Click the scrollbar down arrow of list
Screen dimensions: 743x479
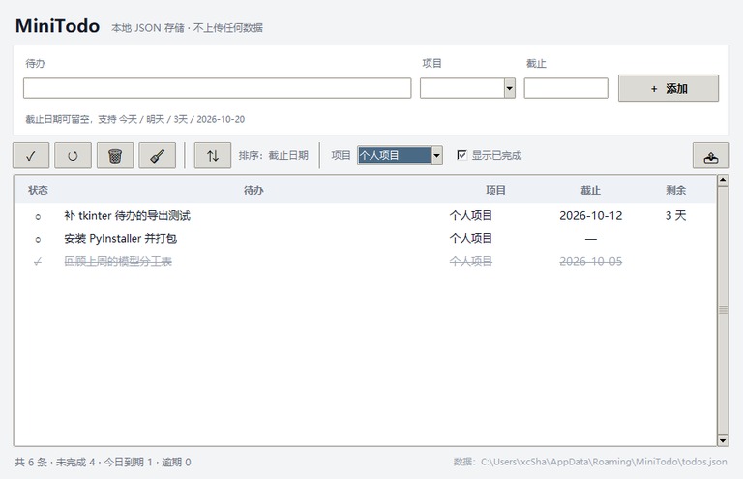coord(723,440)
